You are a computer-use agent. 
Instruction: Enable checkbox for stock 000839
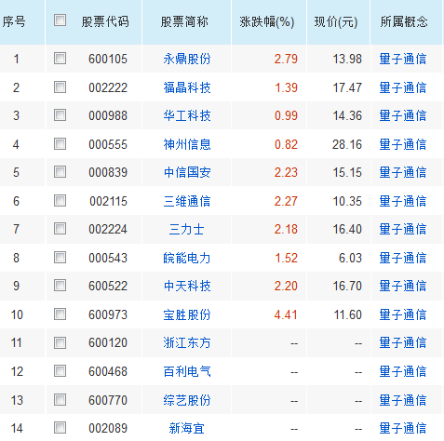60,172
